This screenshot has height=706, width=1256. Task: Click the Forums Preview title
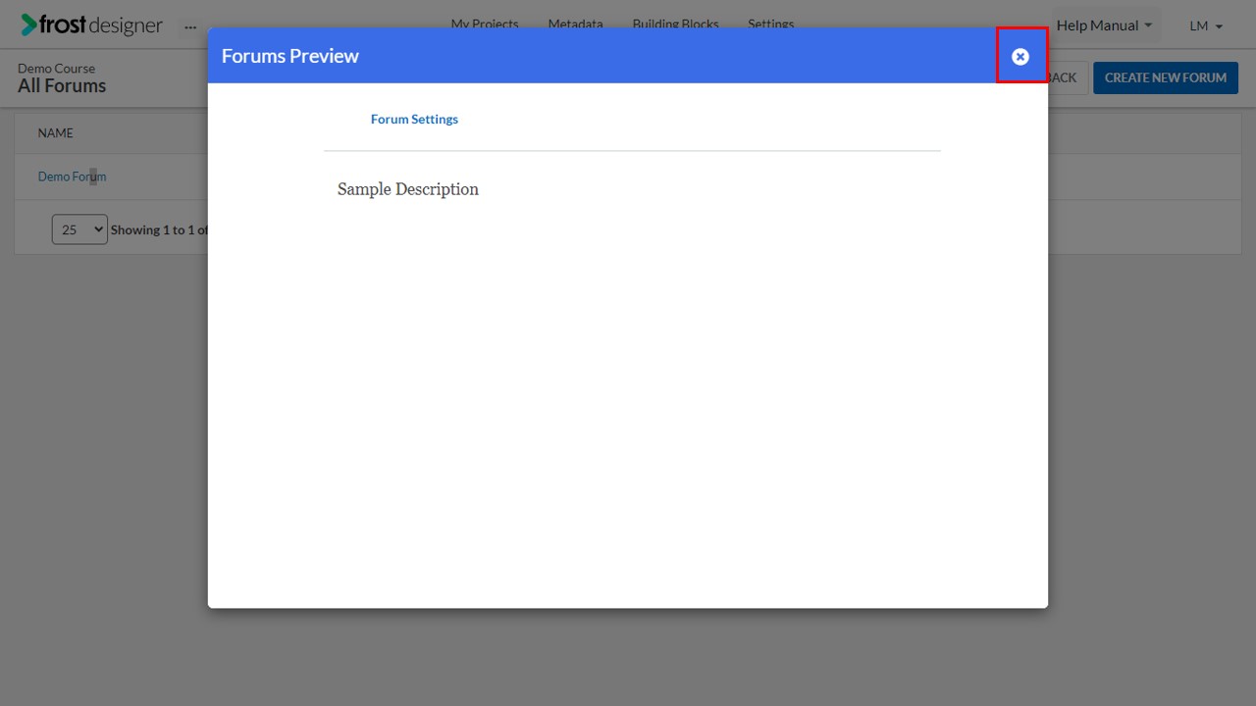coord(290,56)
